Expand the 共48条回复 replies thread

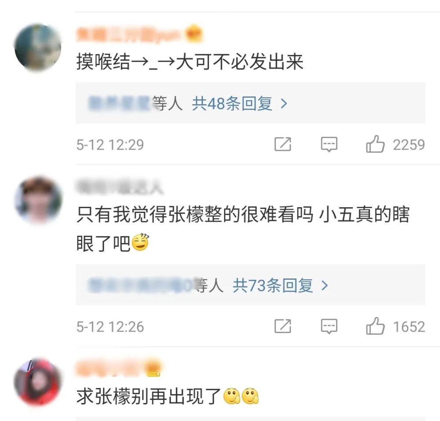click(251, 103)
